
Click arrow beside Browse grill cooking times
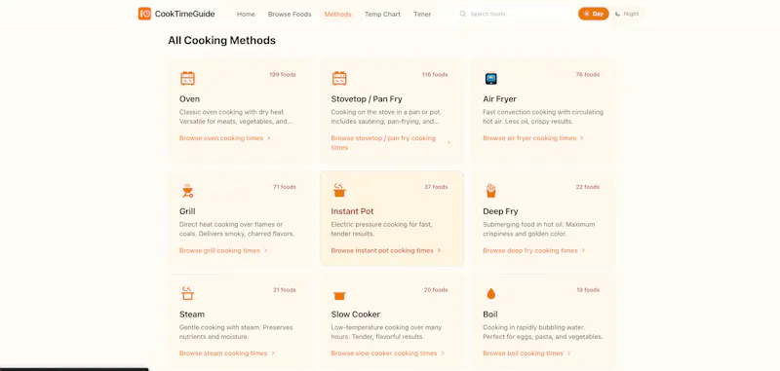coord(265,250)
